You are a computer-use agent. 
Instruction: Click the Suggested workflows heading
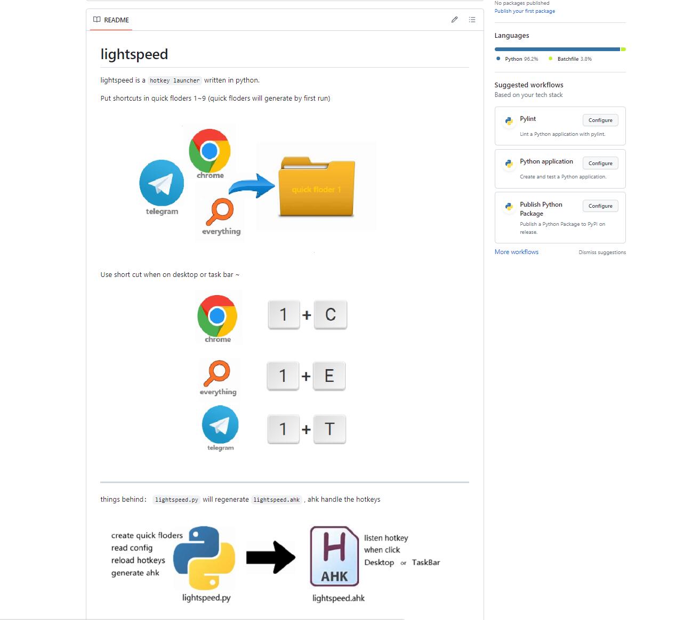tap(529, 85)
